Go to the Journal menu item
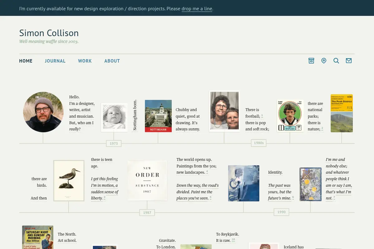This screenshot has width=374, height=249. tap(55, 61)
